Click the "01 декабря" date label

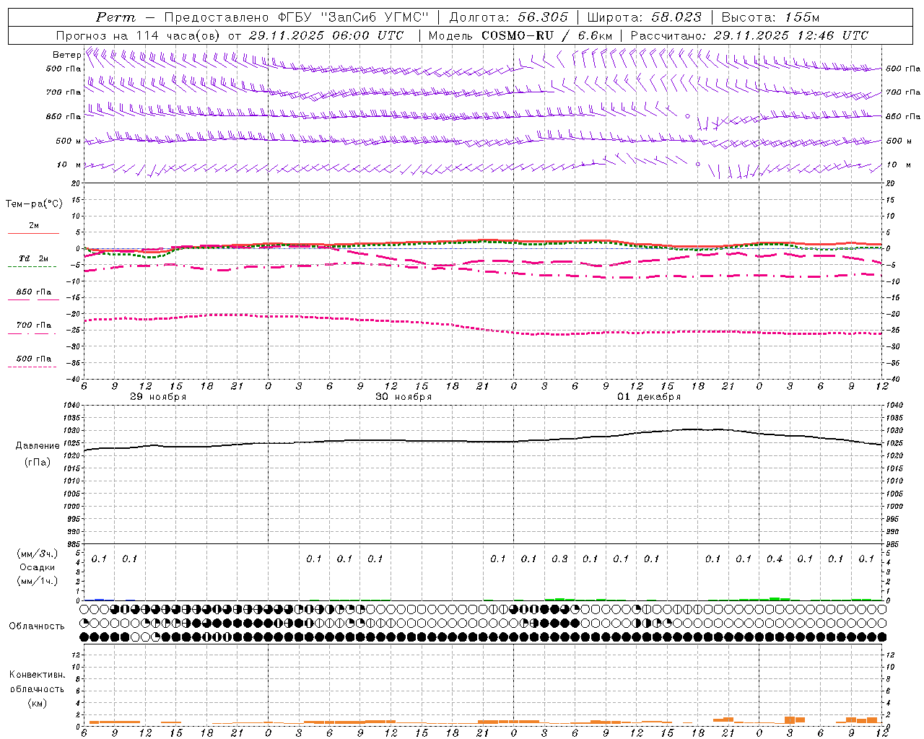[649, 397]
